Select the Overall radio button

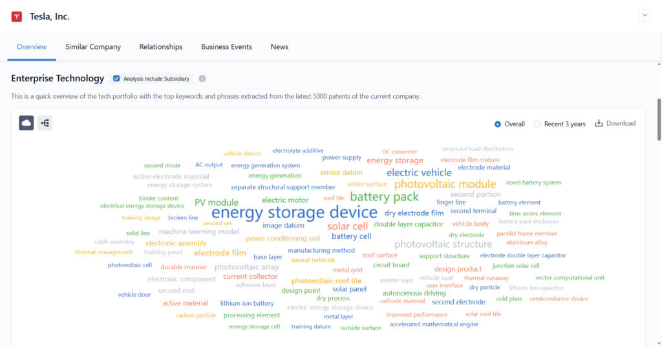pyautogui.click(x=498, y=124)
